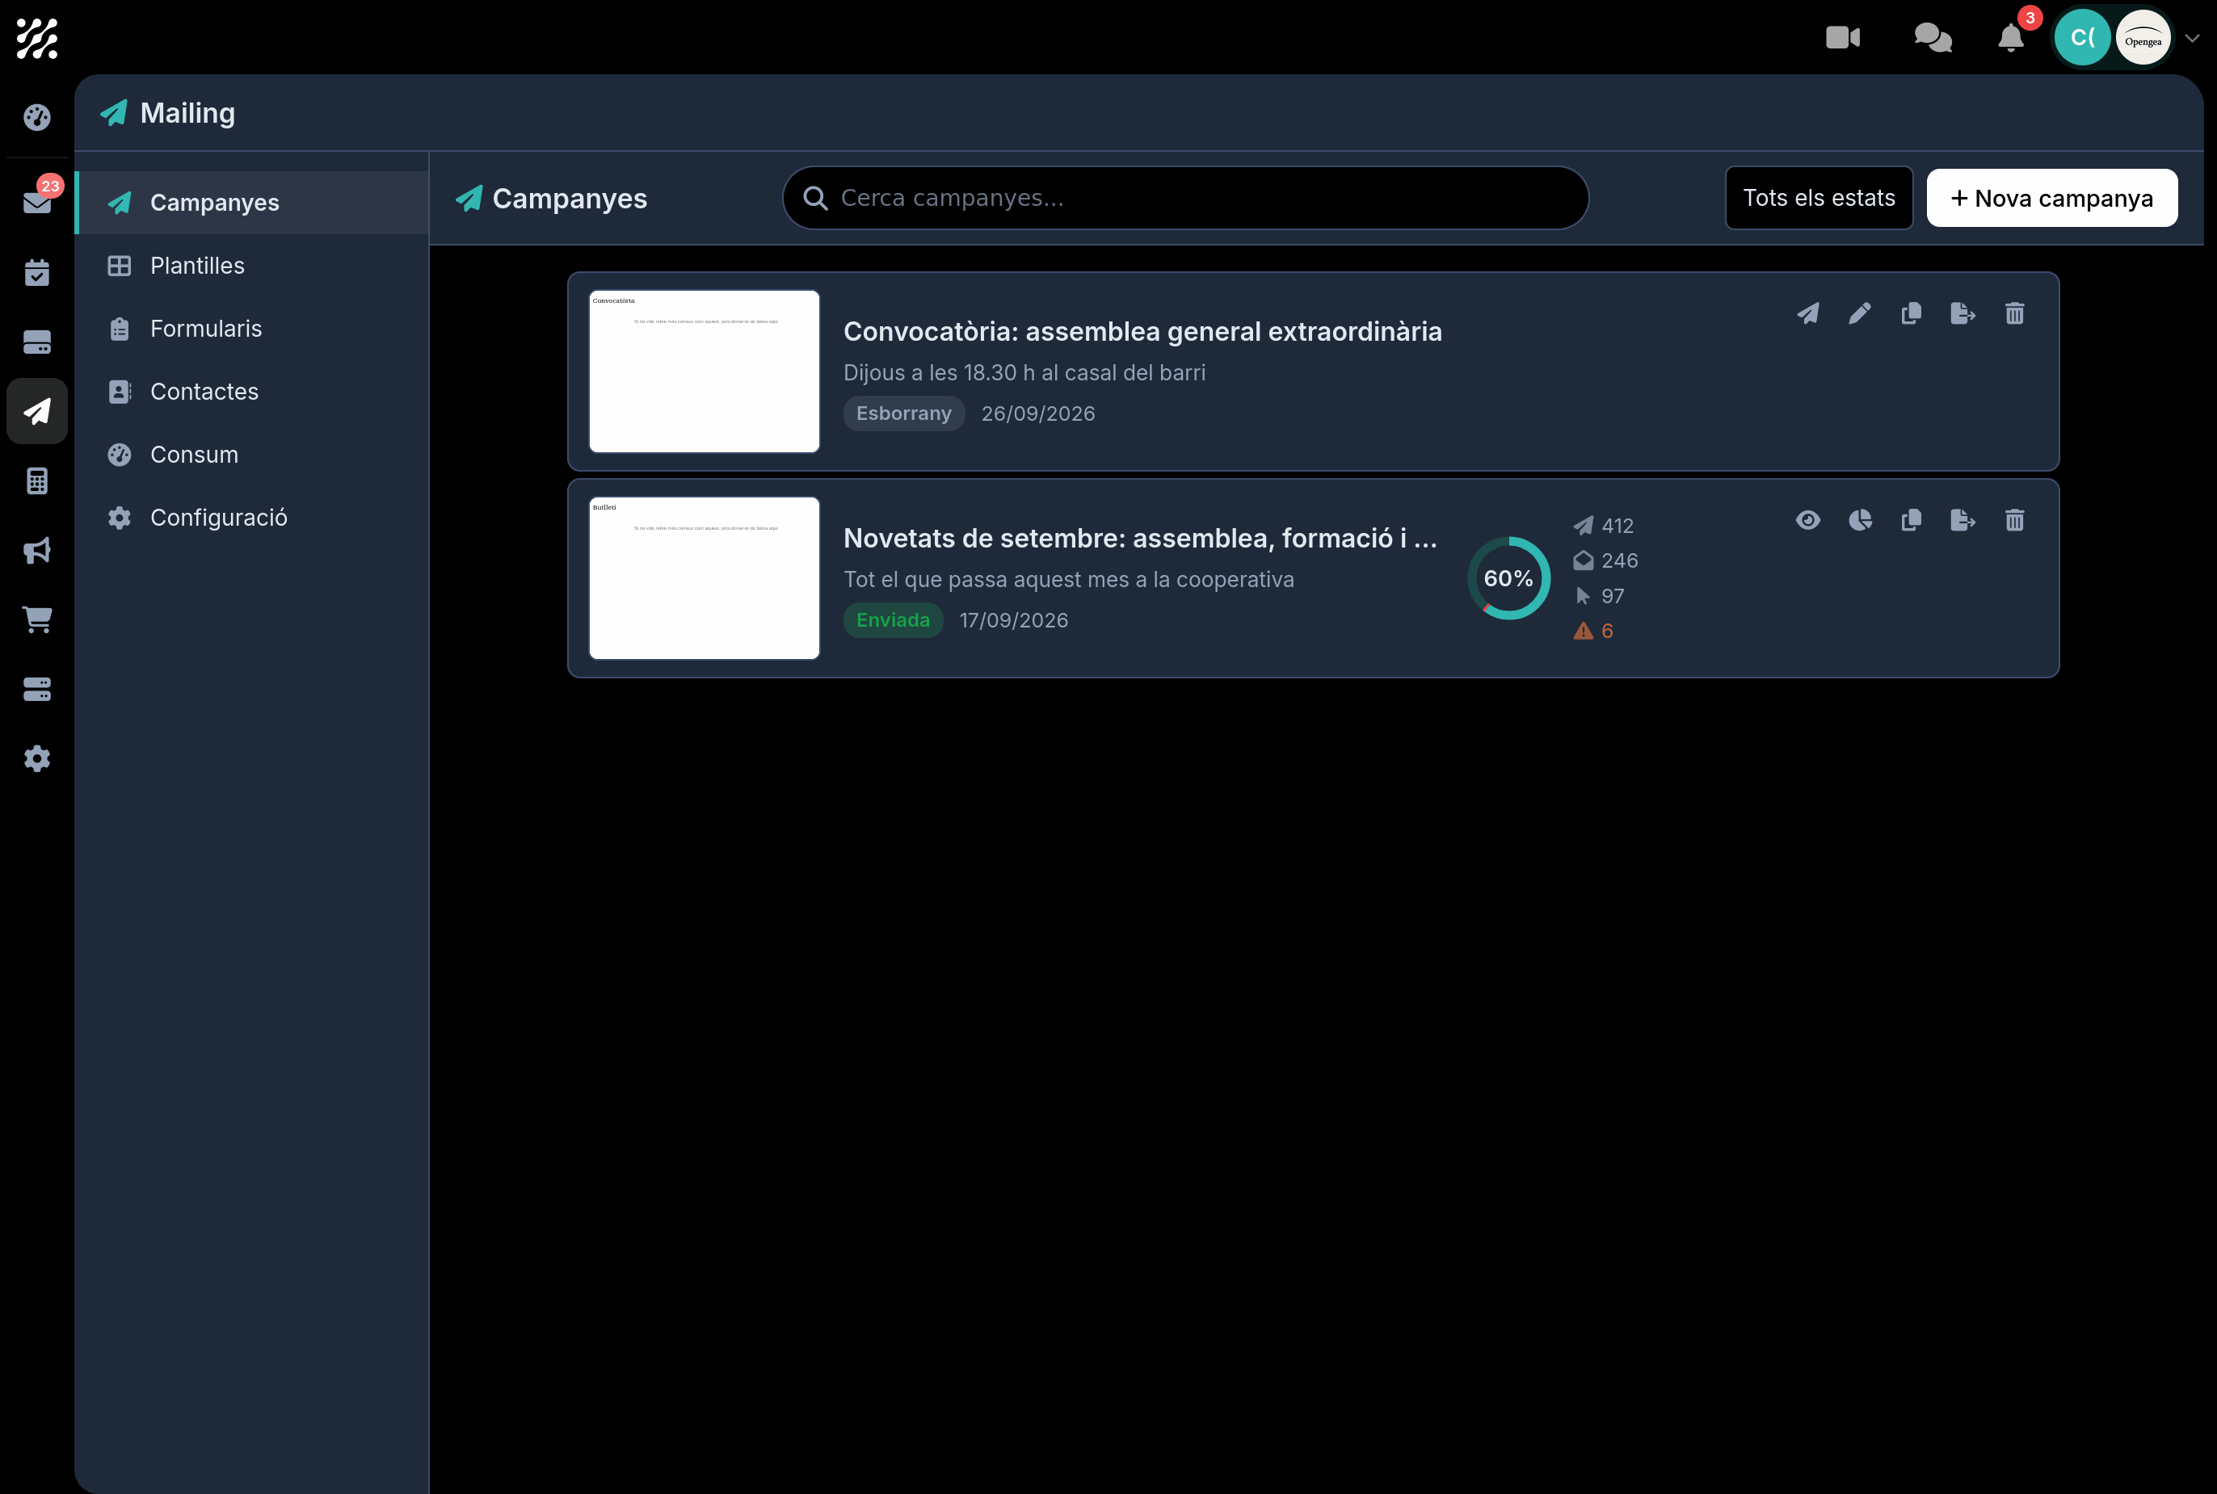Open the hard-drive icon below the calendar icon
The height and width of the screenshot is (1494, 2217).
click(x=36, y=342)
